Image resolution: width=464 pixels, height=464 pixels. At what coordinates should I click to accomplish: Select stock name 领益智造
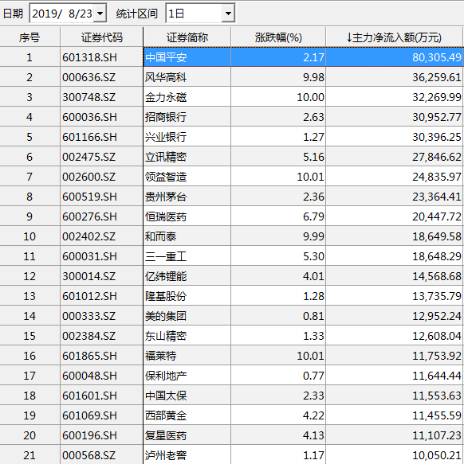(x=166, y=177)
